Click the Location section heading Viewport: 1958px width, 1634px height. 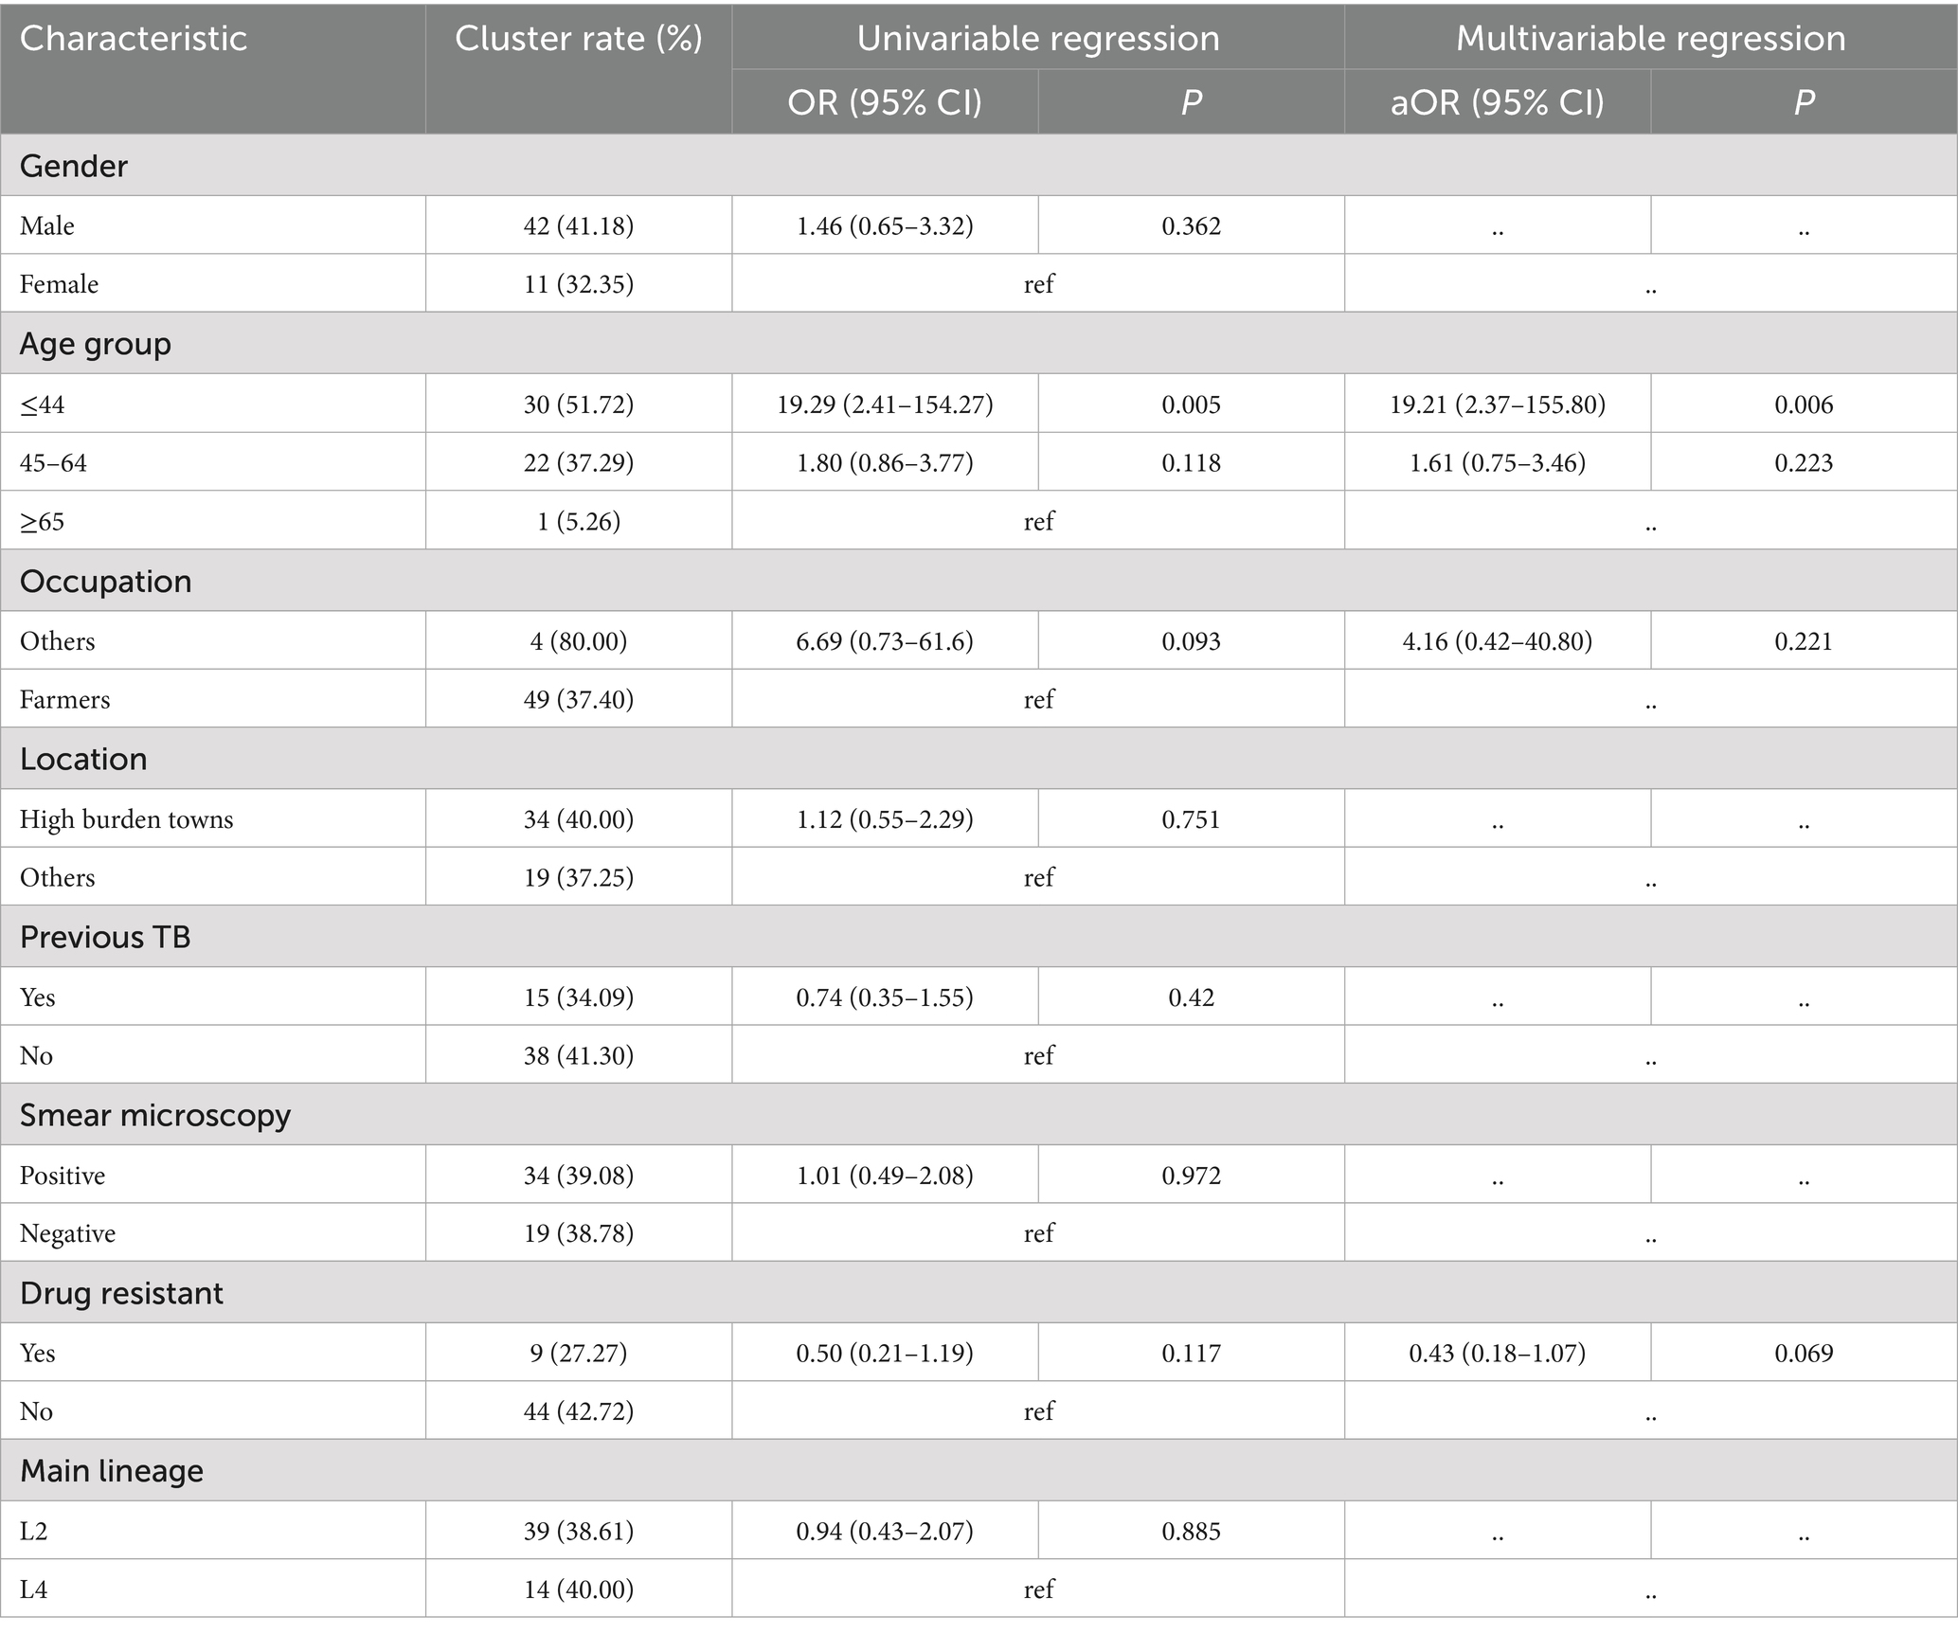tap(83, 759)
